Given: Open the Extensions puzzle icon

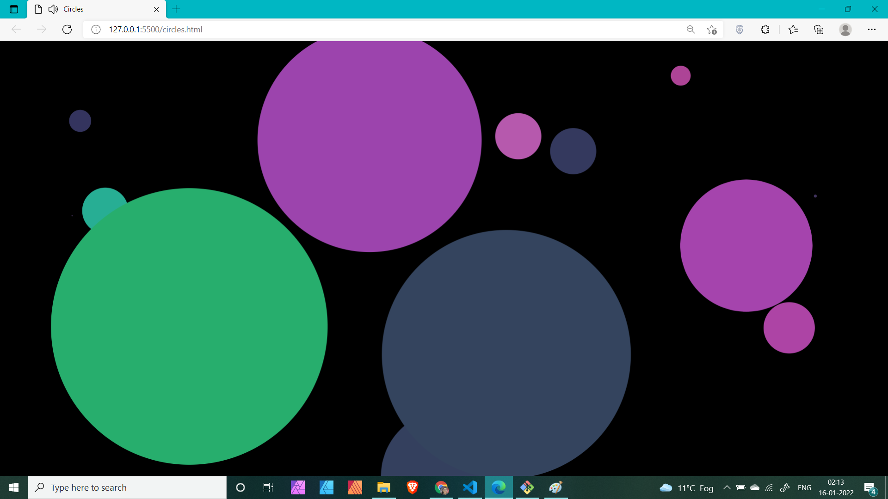Looking at the screenshot, I should pos(765,30).
